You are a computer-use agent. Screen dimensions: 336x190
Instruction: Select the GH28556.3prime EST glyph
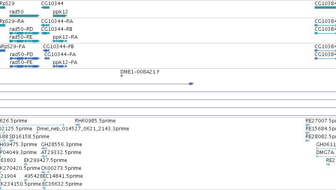coord(44,149)
